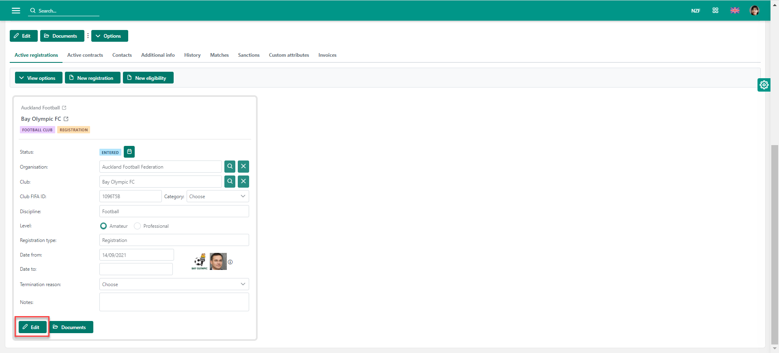Click into the Date to field
Image resolution: width=779 pixels, height=353 pixels.
136,269
